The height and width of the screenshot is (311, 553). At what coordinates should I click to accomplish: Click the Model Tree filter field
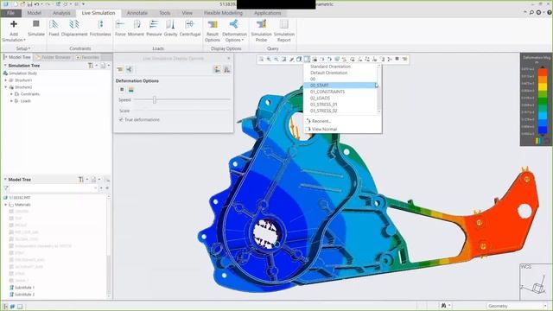click(53, 188)
